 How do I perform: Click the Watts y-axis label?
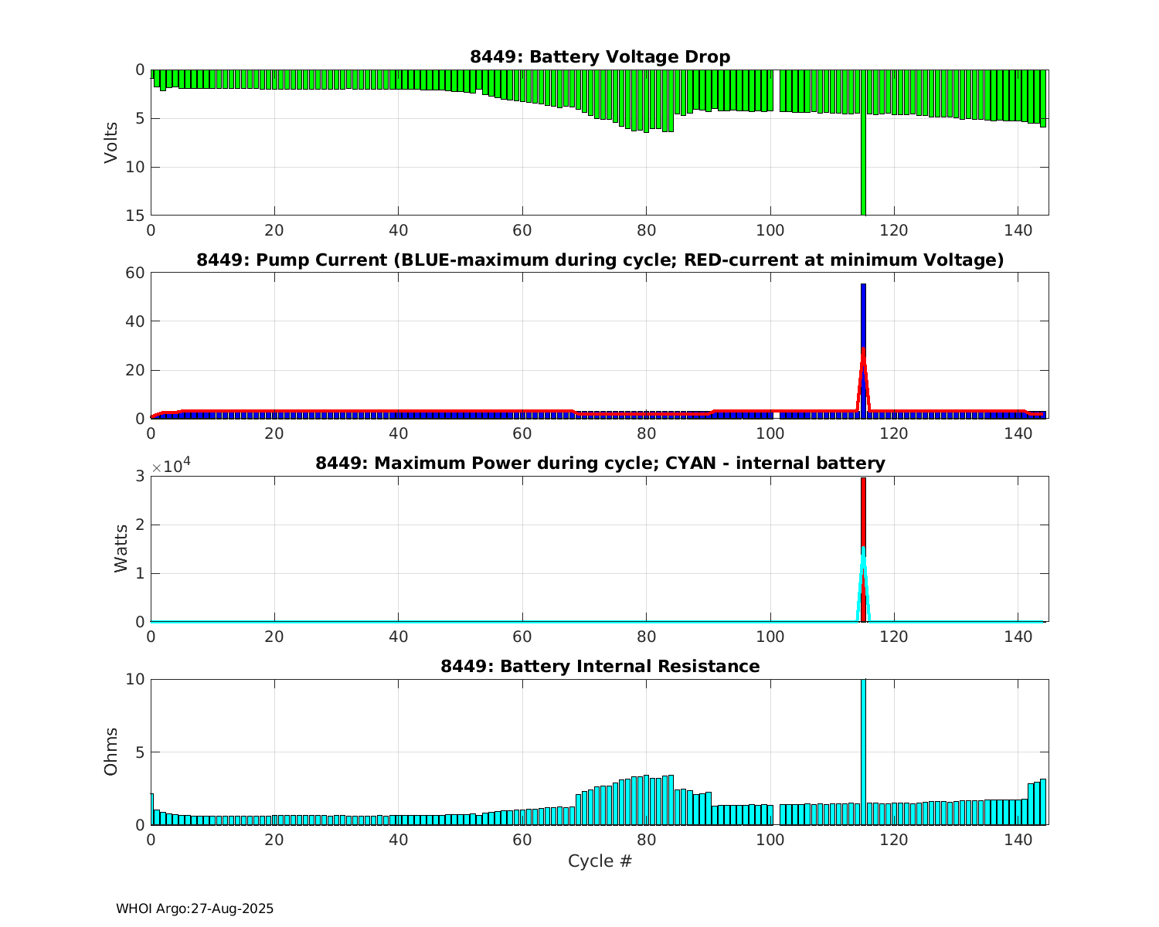121,548
